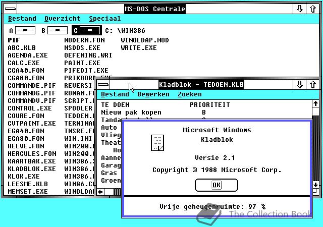323x227 pixels.
Task: Select CGA40.FON file
Action: (26, 71)
